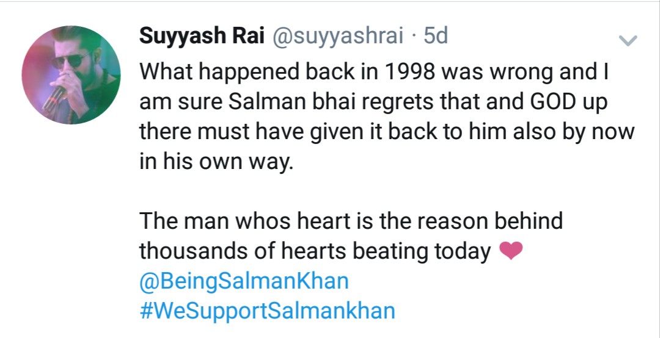Expand the tweet options chevron
660x338 pixels.
[x=628, y=40]
